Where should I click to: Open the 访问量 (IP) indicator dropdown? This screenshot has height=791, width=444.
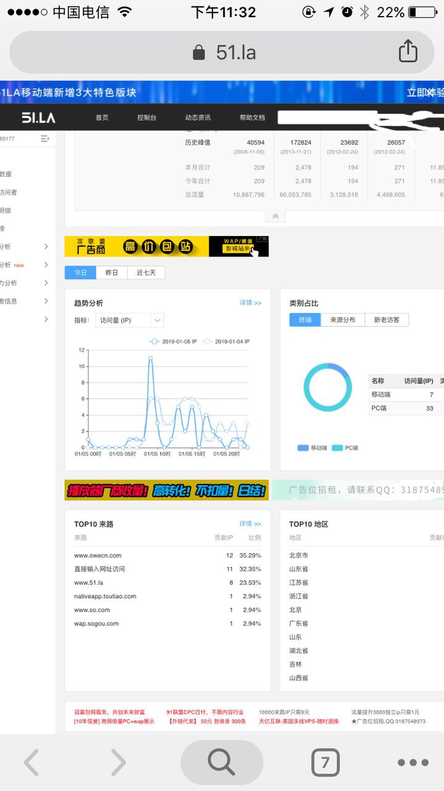[129, 320]
